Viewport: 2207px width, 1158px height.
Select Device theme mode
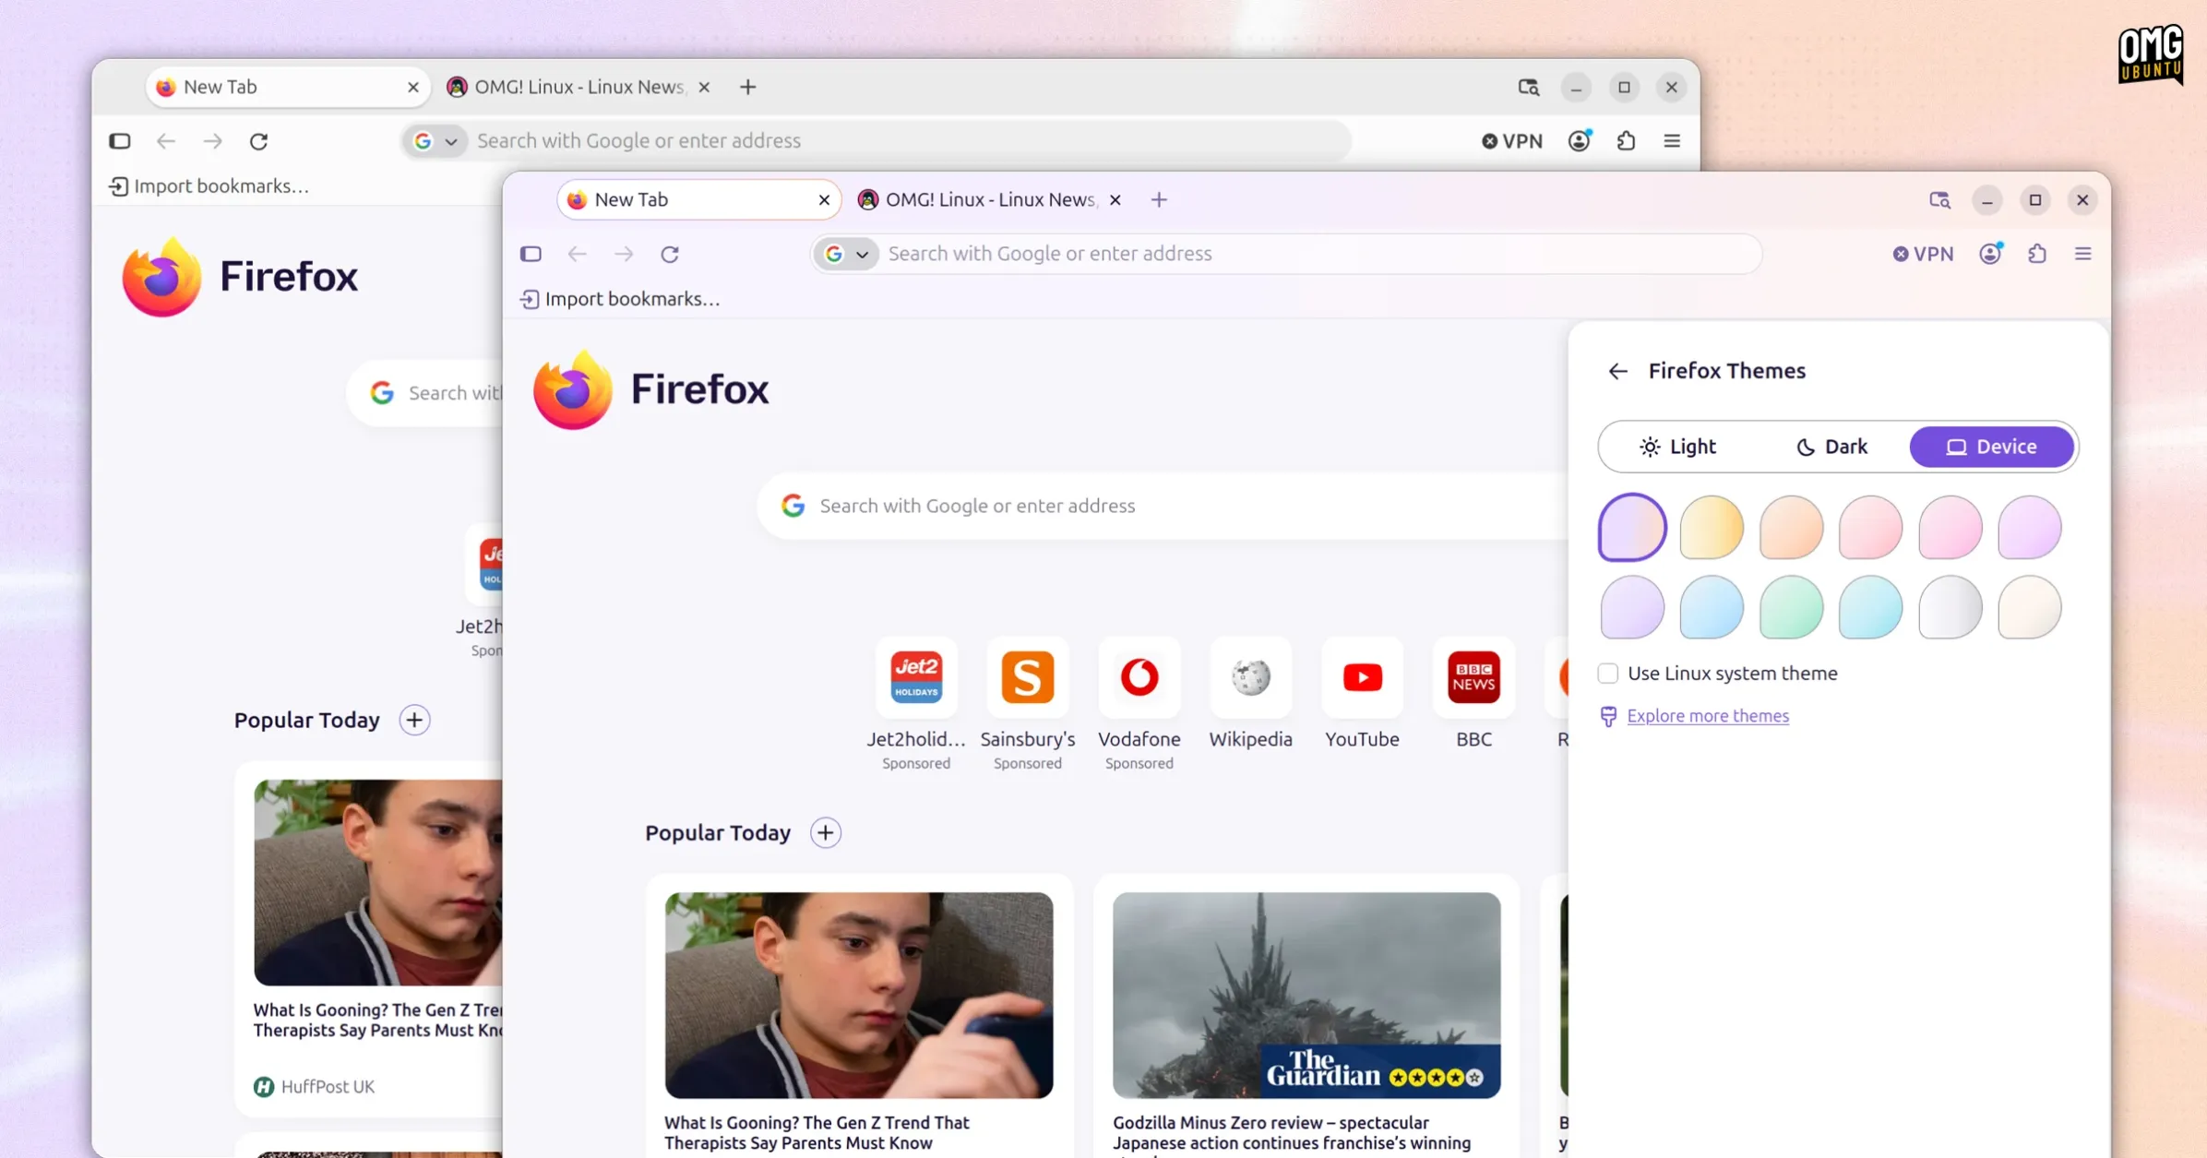coord(1992,447)
